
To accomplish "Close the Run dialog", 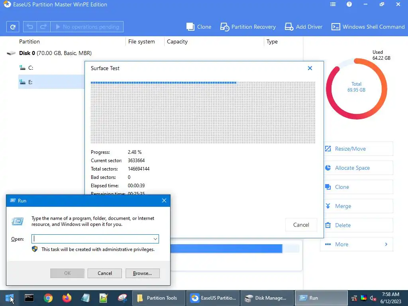I will pyautogui.click(x=164, y=201).
